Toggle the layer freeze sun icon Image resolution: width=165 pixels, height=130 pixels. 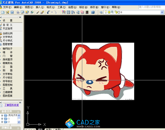pos(109,12)
